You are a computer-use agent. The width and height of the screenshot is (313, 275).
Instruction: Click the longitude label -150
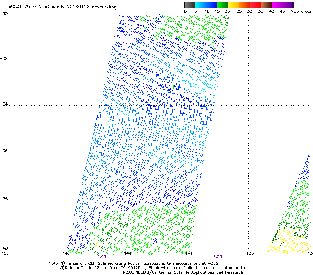tap(4, 253)
